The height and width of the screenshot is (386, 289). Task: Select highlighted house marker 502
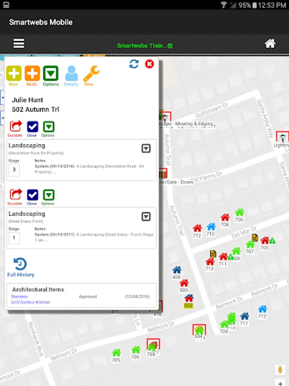pos(189,298)
